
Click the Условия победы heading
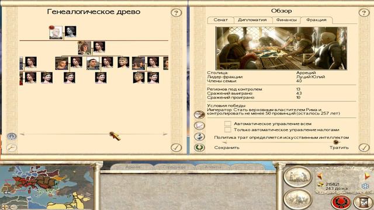click(226, 106)
